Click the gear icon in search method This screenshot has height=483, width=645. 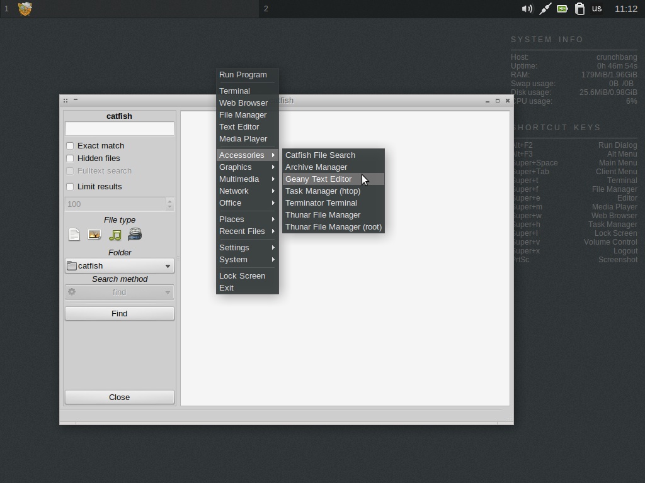tap(72, 292)
